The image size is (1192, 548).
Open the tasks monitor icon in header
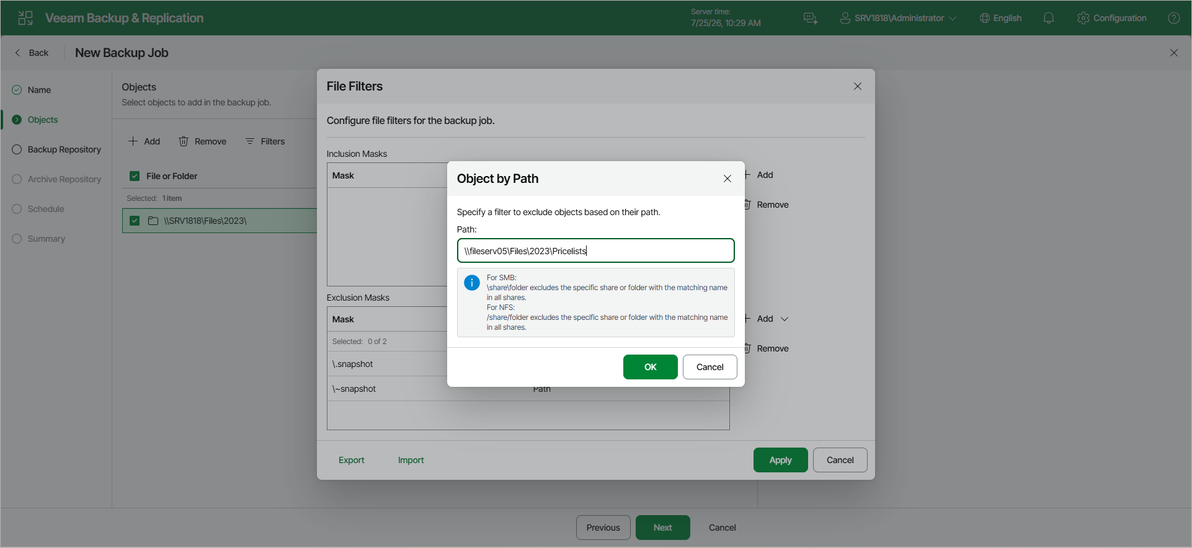811,18
